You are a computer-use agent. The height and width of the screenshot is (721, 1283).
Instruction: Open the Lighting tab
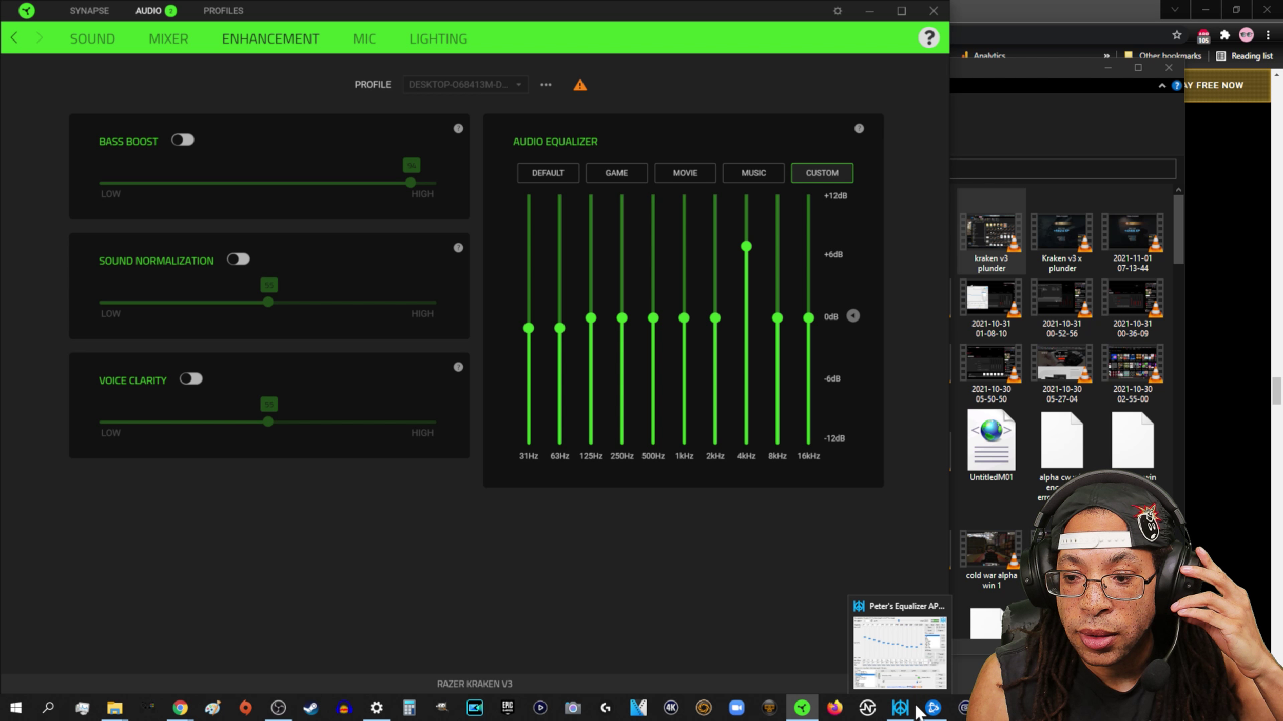[438, 38]
